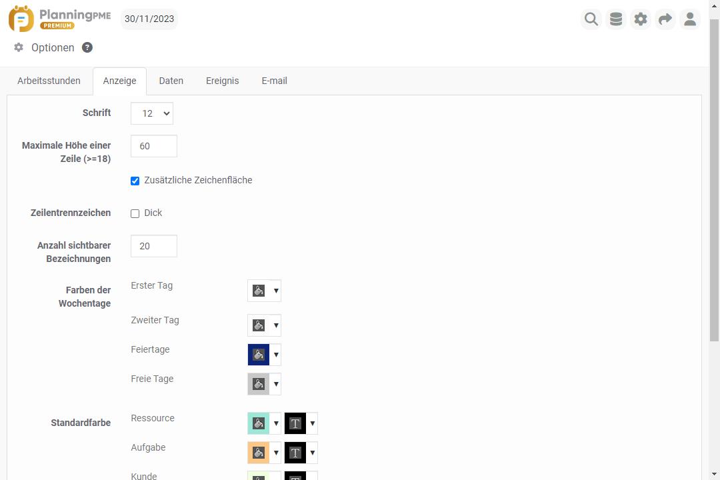Expand the Erster Tag color dropdown arrow
Viewport: 720px width, 480px height.
pyautogui.click(x=276, y=291)
